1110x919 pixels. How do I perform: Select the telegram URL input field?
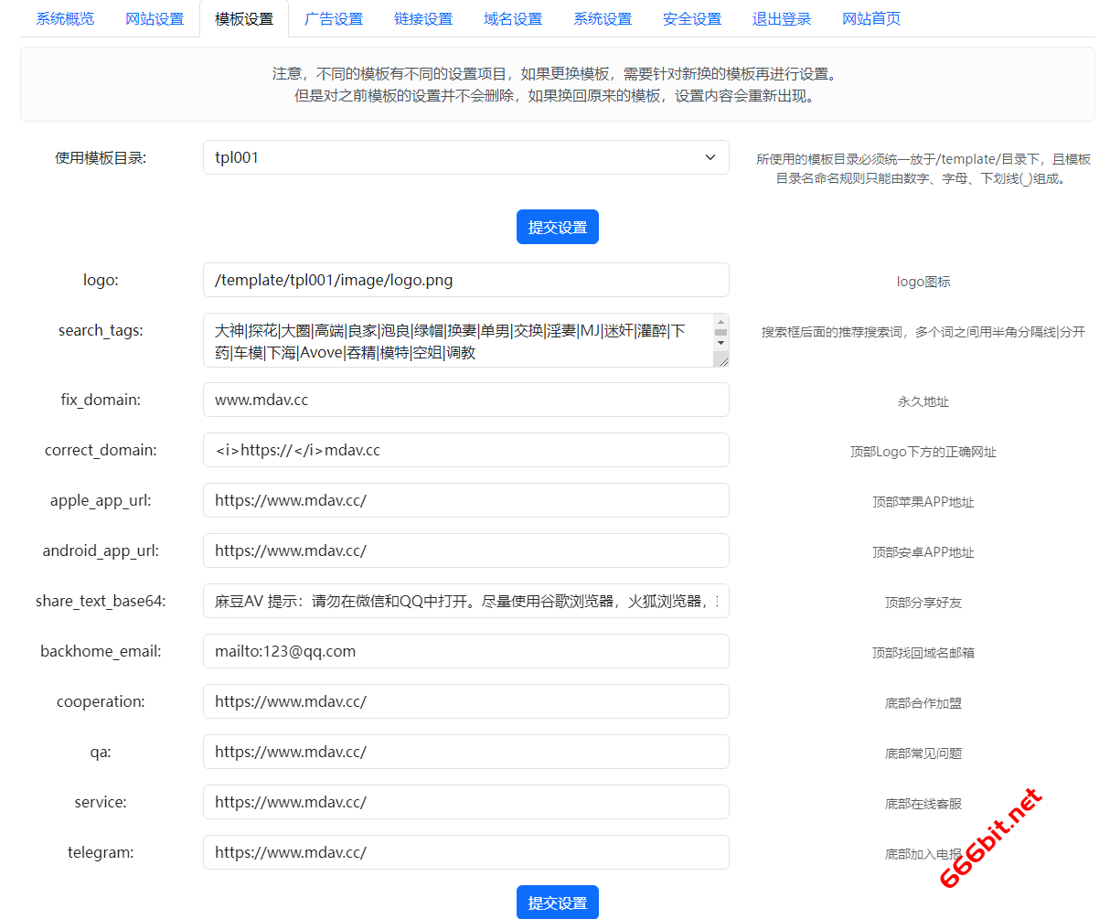[465, 852]
